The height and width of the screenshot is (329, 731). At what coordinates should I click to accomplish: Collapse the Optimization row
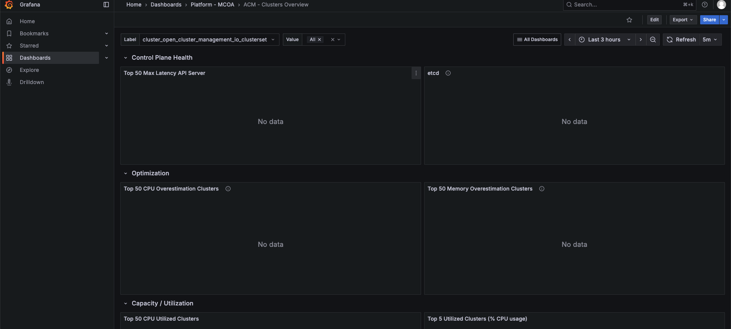pos(126,173)
